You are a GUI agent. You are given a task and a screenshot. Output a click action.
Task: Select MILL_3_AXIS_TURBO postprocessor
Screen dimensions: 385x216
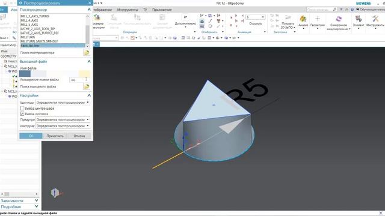tap(52, 16)
